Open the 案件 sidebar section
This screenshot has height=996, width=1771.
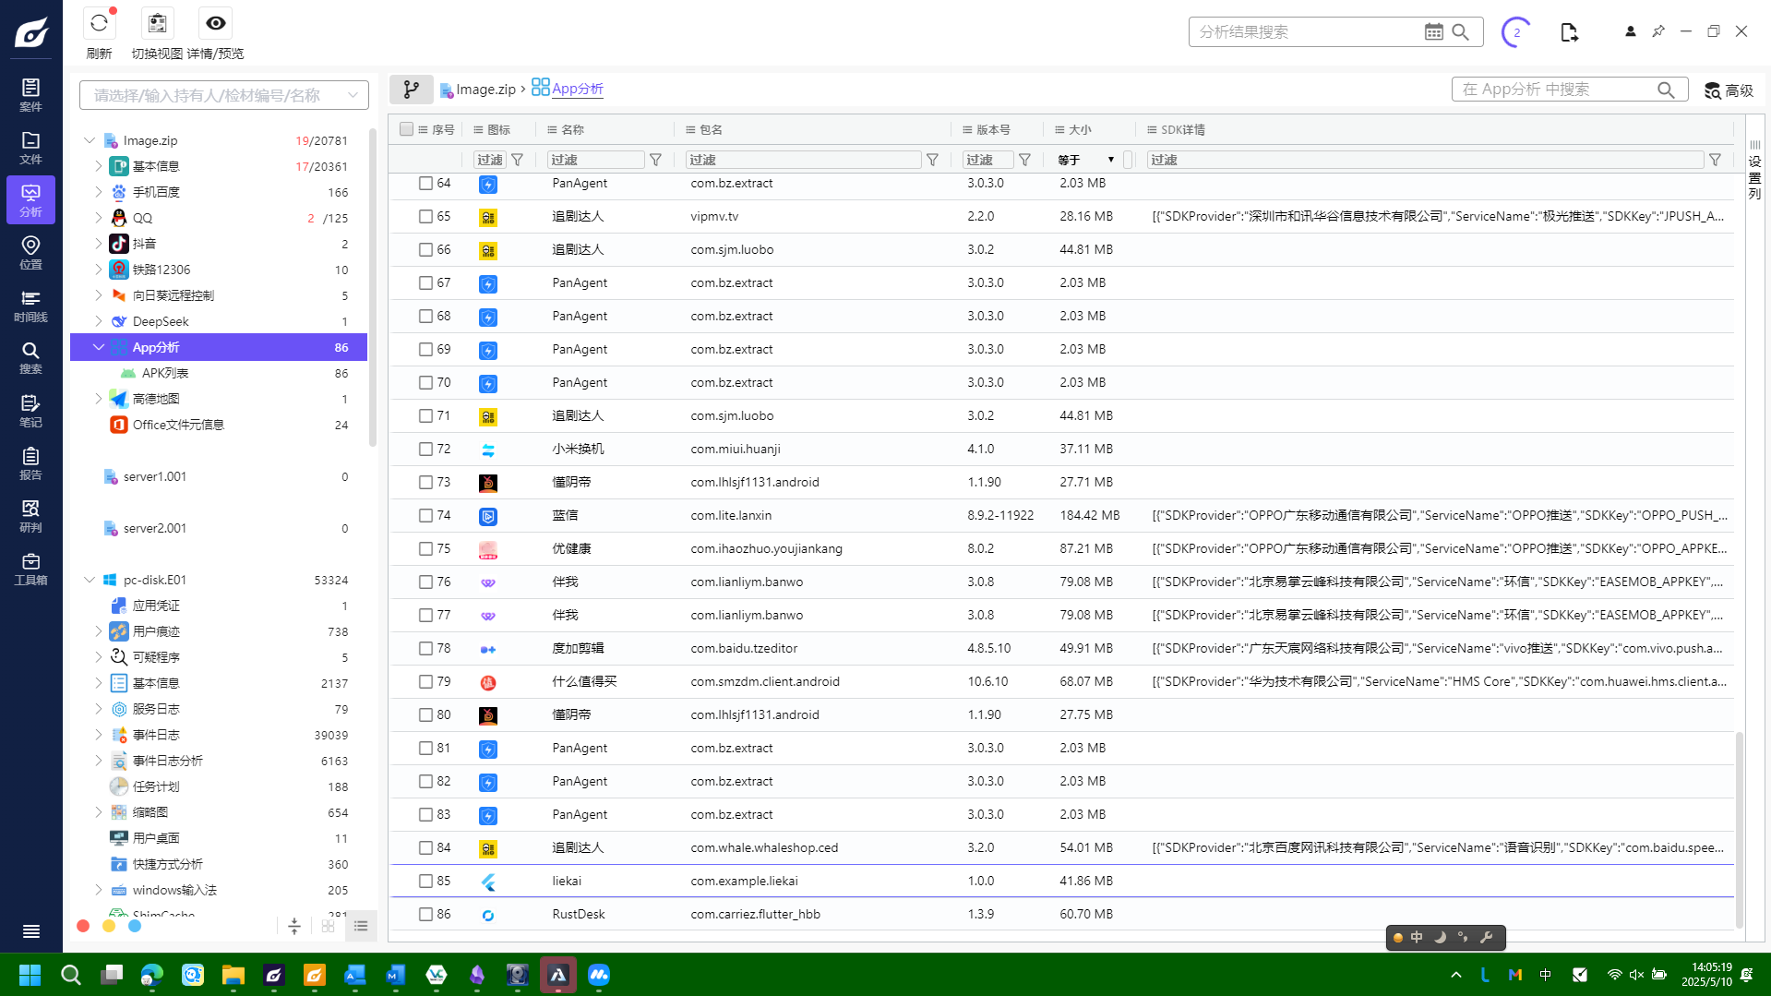tap(30, 94)
